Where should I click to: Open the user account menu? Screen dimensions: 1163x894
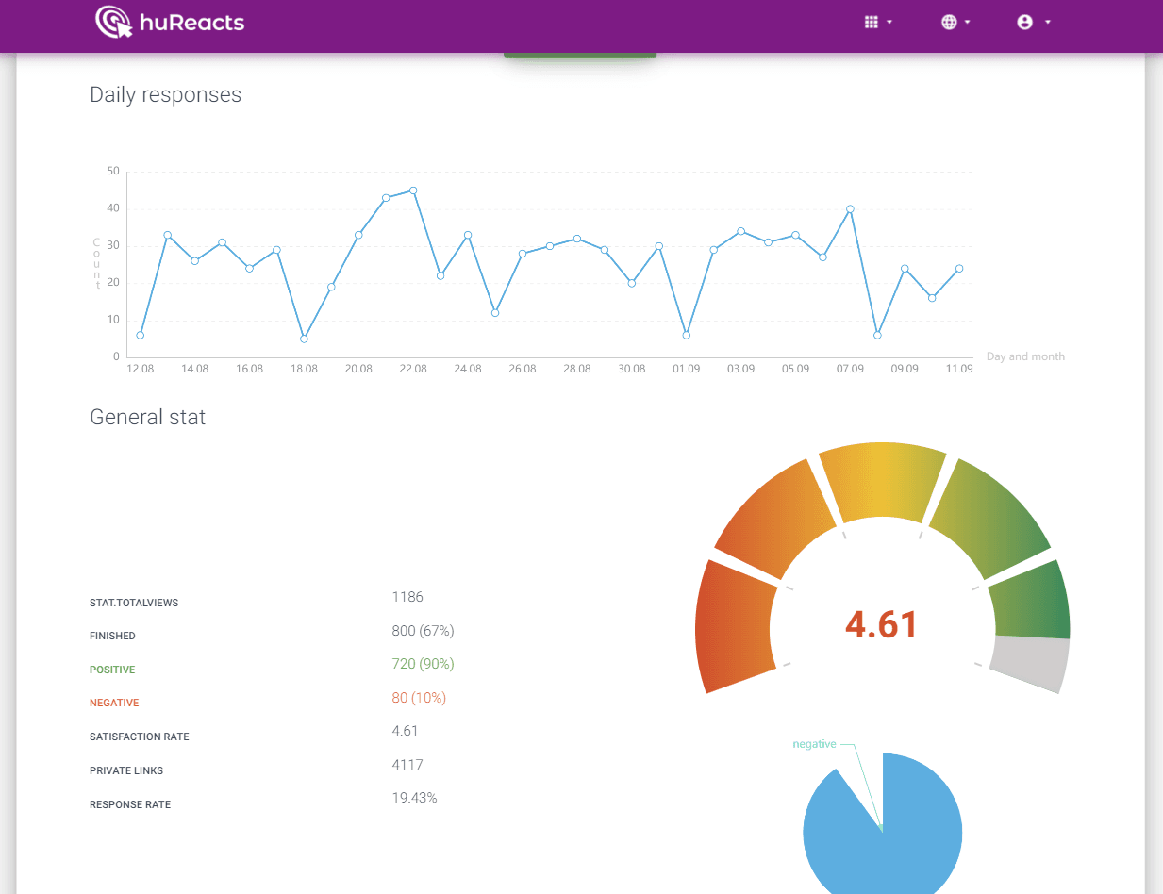(x=1034, y=23)
